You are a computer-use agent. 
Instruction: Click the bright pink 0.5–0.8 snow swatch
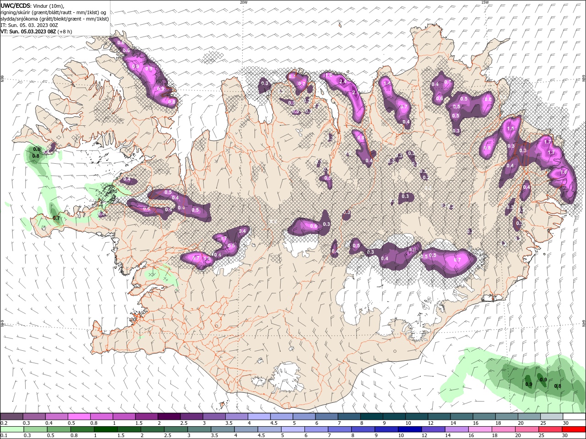[79, 417]
